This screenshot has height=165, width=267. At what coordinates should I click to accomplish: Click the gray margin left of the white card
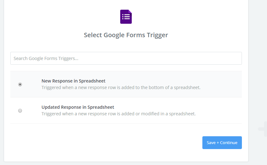pos(2,78)
